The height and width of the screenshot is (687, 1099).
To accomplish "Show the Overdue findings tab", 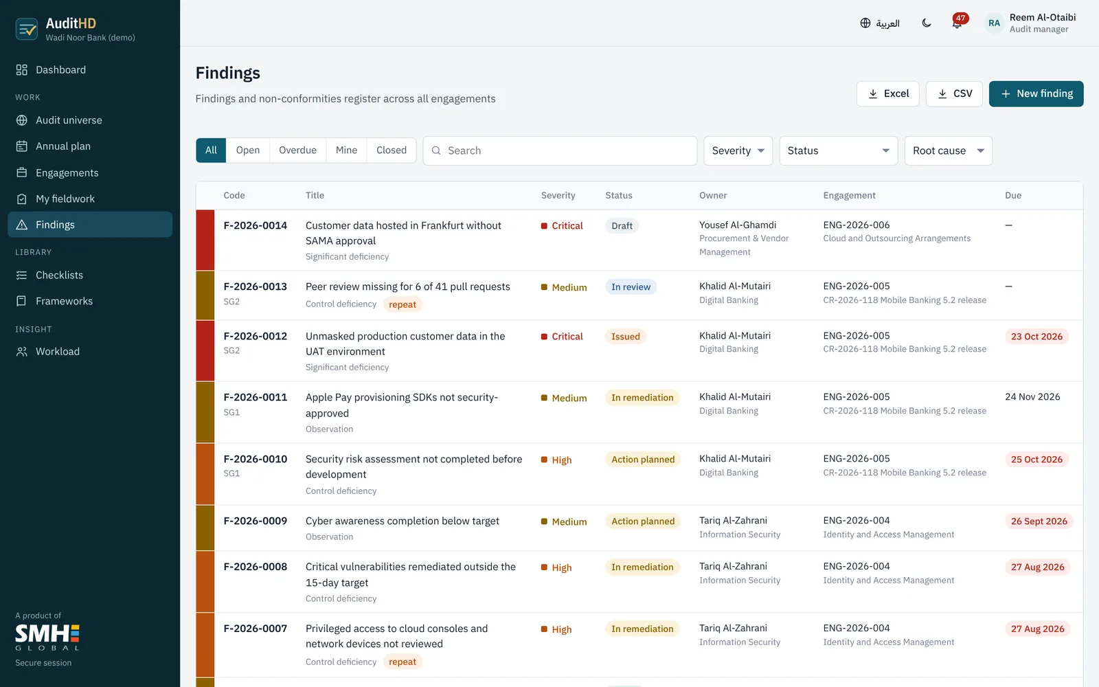I will point(298,150).
